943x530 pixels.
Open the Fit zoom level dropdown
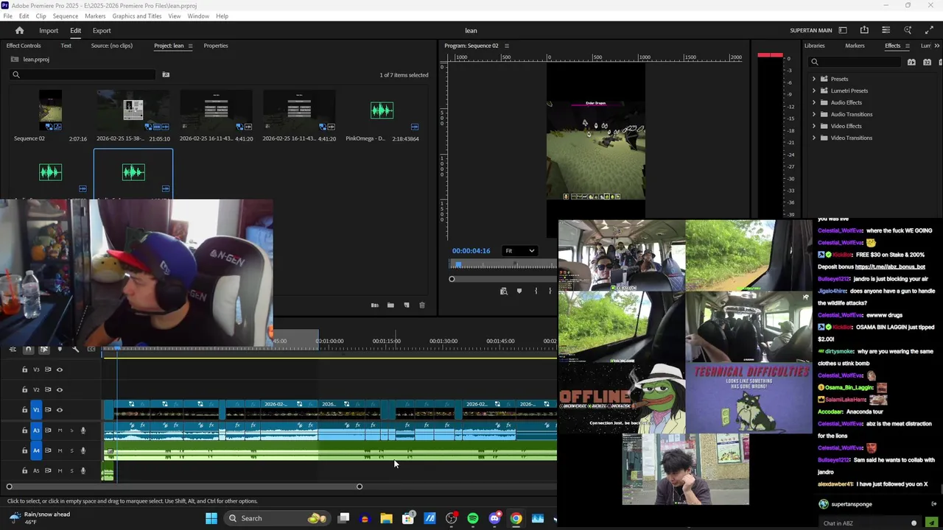point(520,251)
